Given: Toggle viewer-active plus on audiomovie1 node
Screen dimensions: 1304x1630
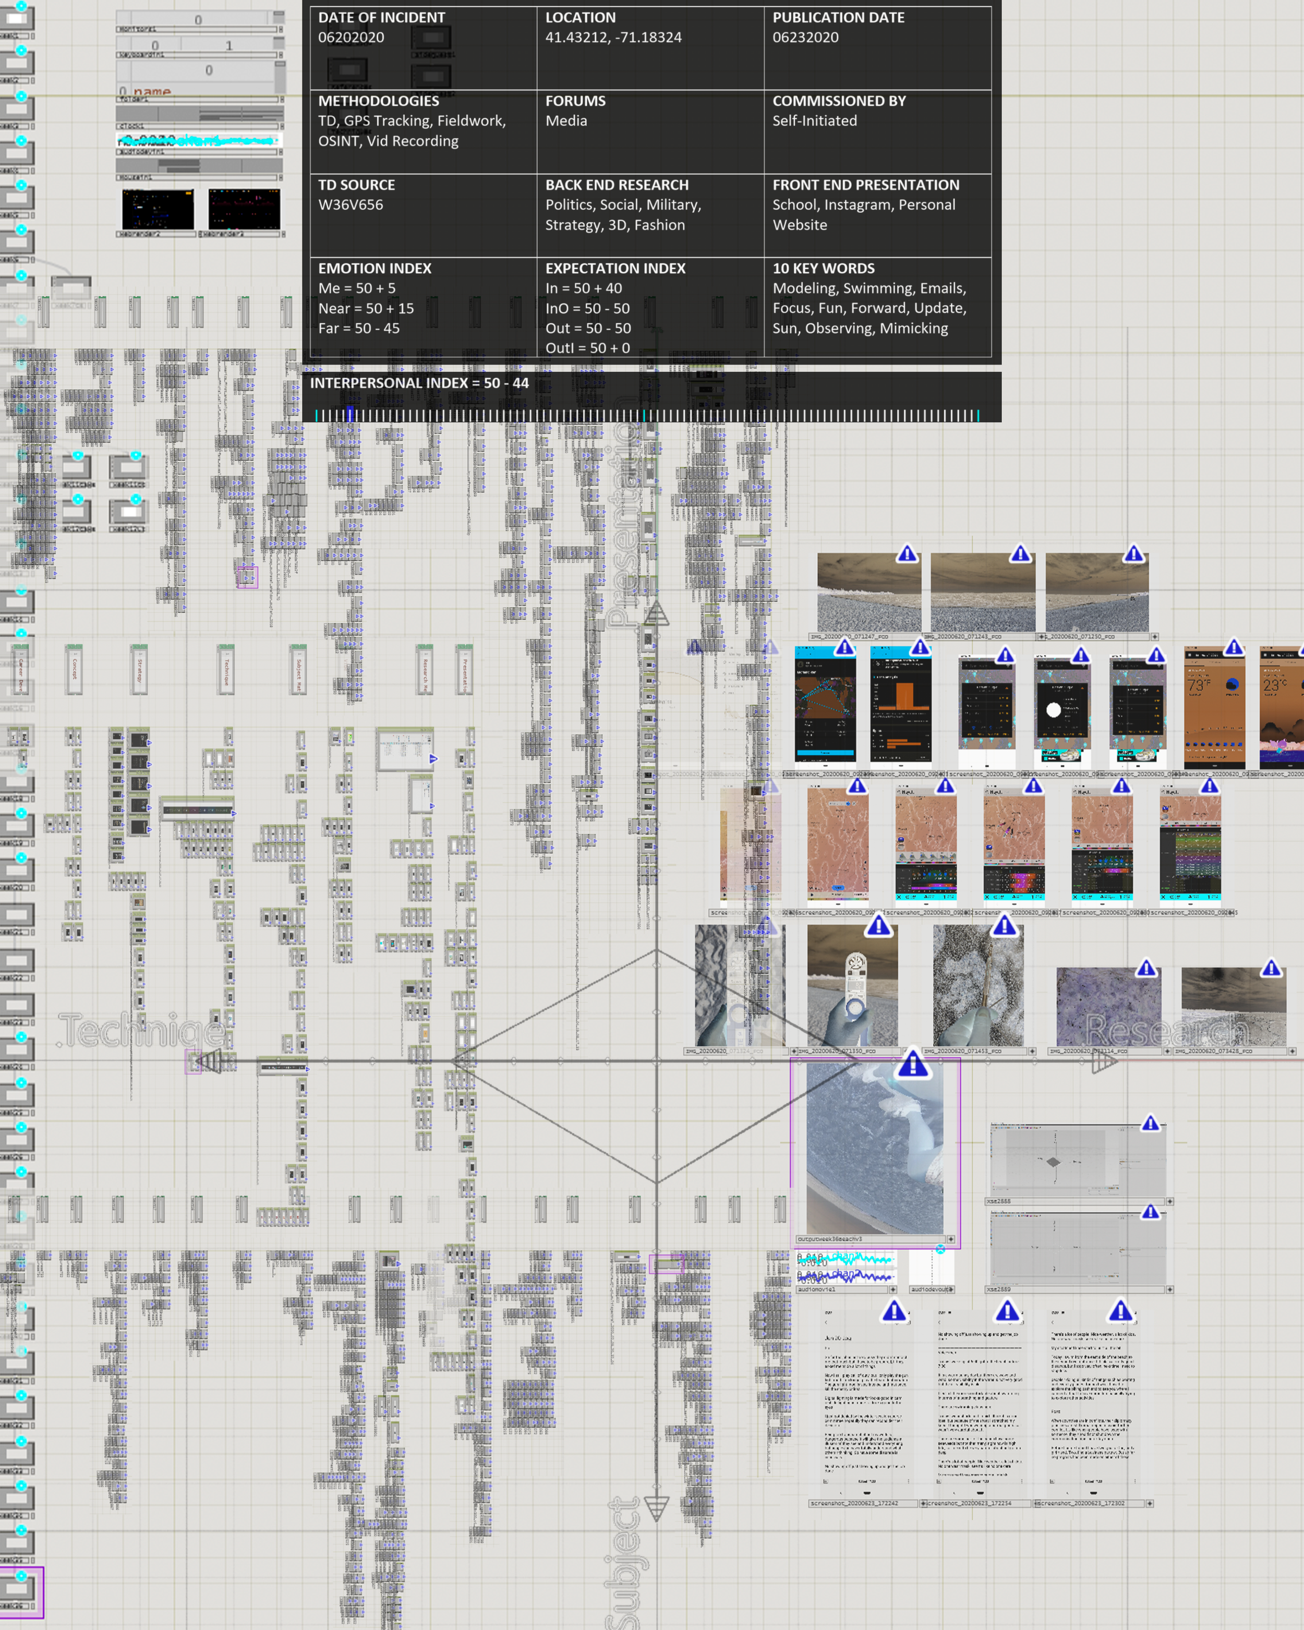Looking at the screenshot, I should 893,1290.
